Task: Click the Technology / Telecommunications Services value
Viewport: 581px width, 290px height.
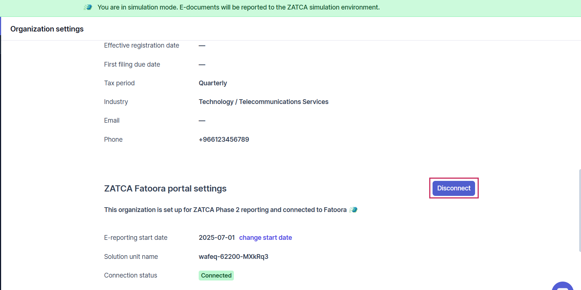Action: (264, 102)
